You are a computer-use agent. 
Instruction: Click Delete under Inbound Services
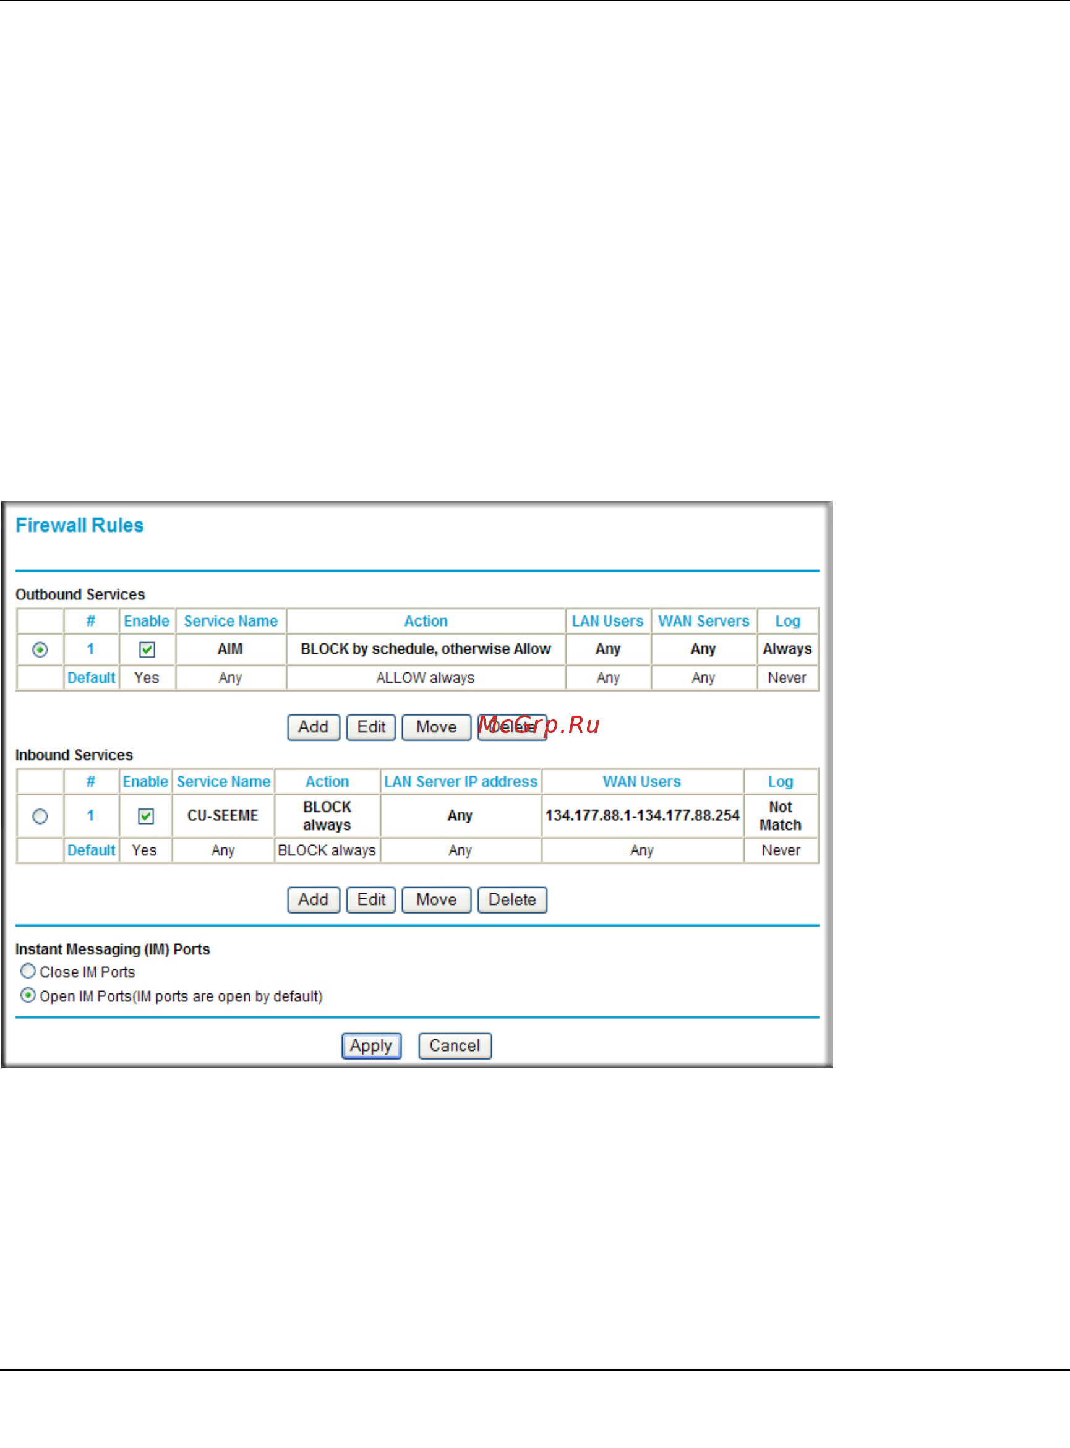(x=512, y=900)
